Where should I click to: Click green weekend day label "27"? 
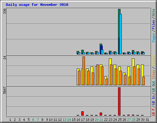(x=129, y=120)
